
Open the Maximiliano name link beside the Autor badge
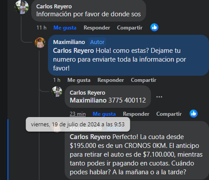tap(69, 42)
